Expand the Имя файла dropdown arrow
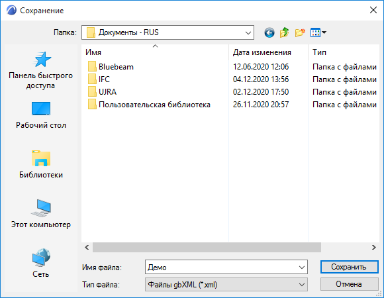 [x=302, y=267]
